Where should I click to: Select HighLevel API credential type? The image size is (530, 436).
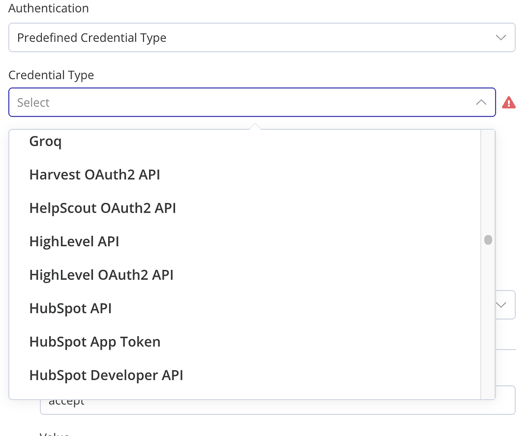click(x=74, y=241)
